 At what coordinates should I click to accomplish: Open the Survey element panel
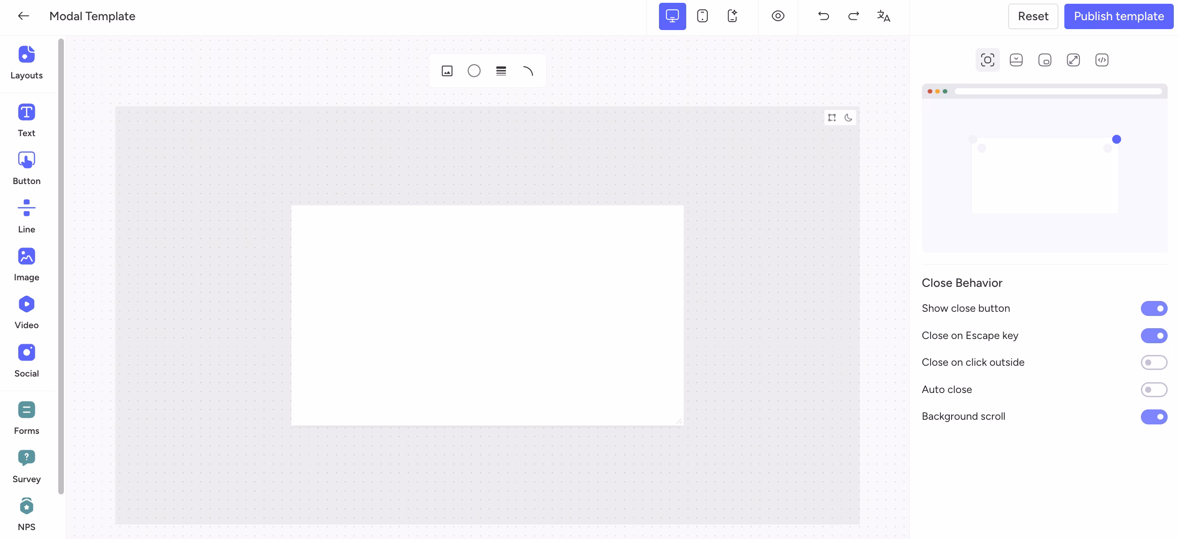point(26,465)
